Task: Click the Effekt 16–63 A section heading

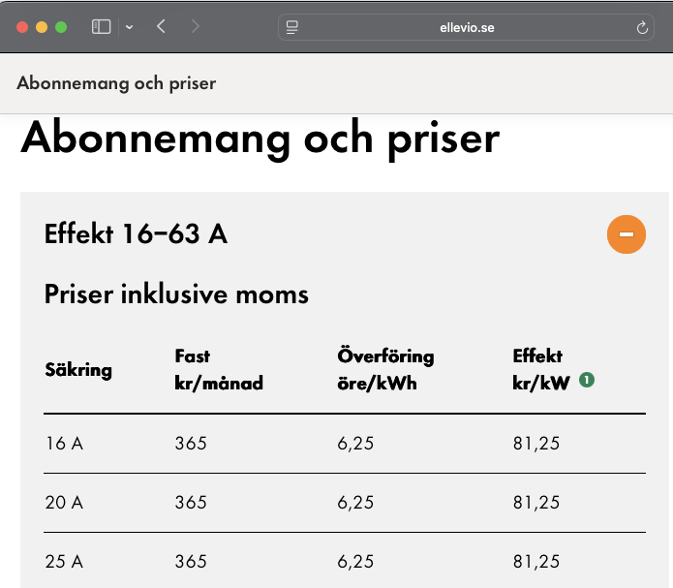Action: tap(136, 234)
